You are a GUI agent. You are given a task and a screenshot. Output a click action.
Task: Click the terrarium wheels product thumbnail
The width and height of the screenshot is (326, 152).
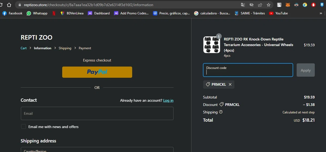(x=212, y=45)
